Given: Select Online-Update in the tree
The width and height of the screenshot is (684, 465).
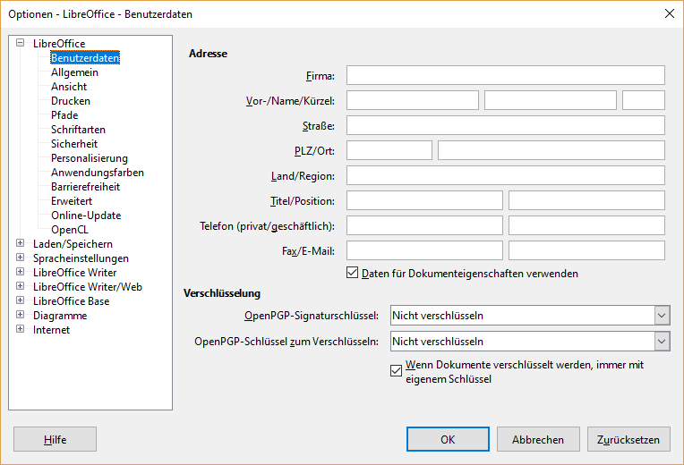Looking at the screenshot, I should (x=86, y=216).
